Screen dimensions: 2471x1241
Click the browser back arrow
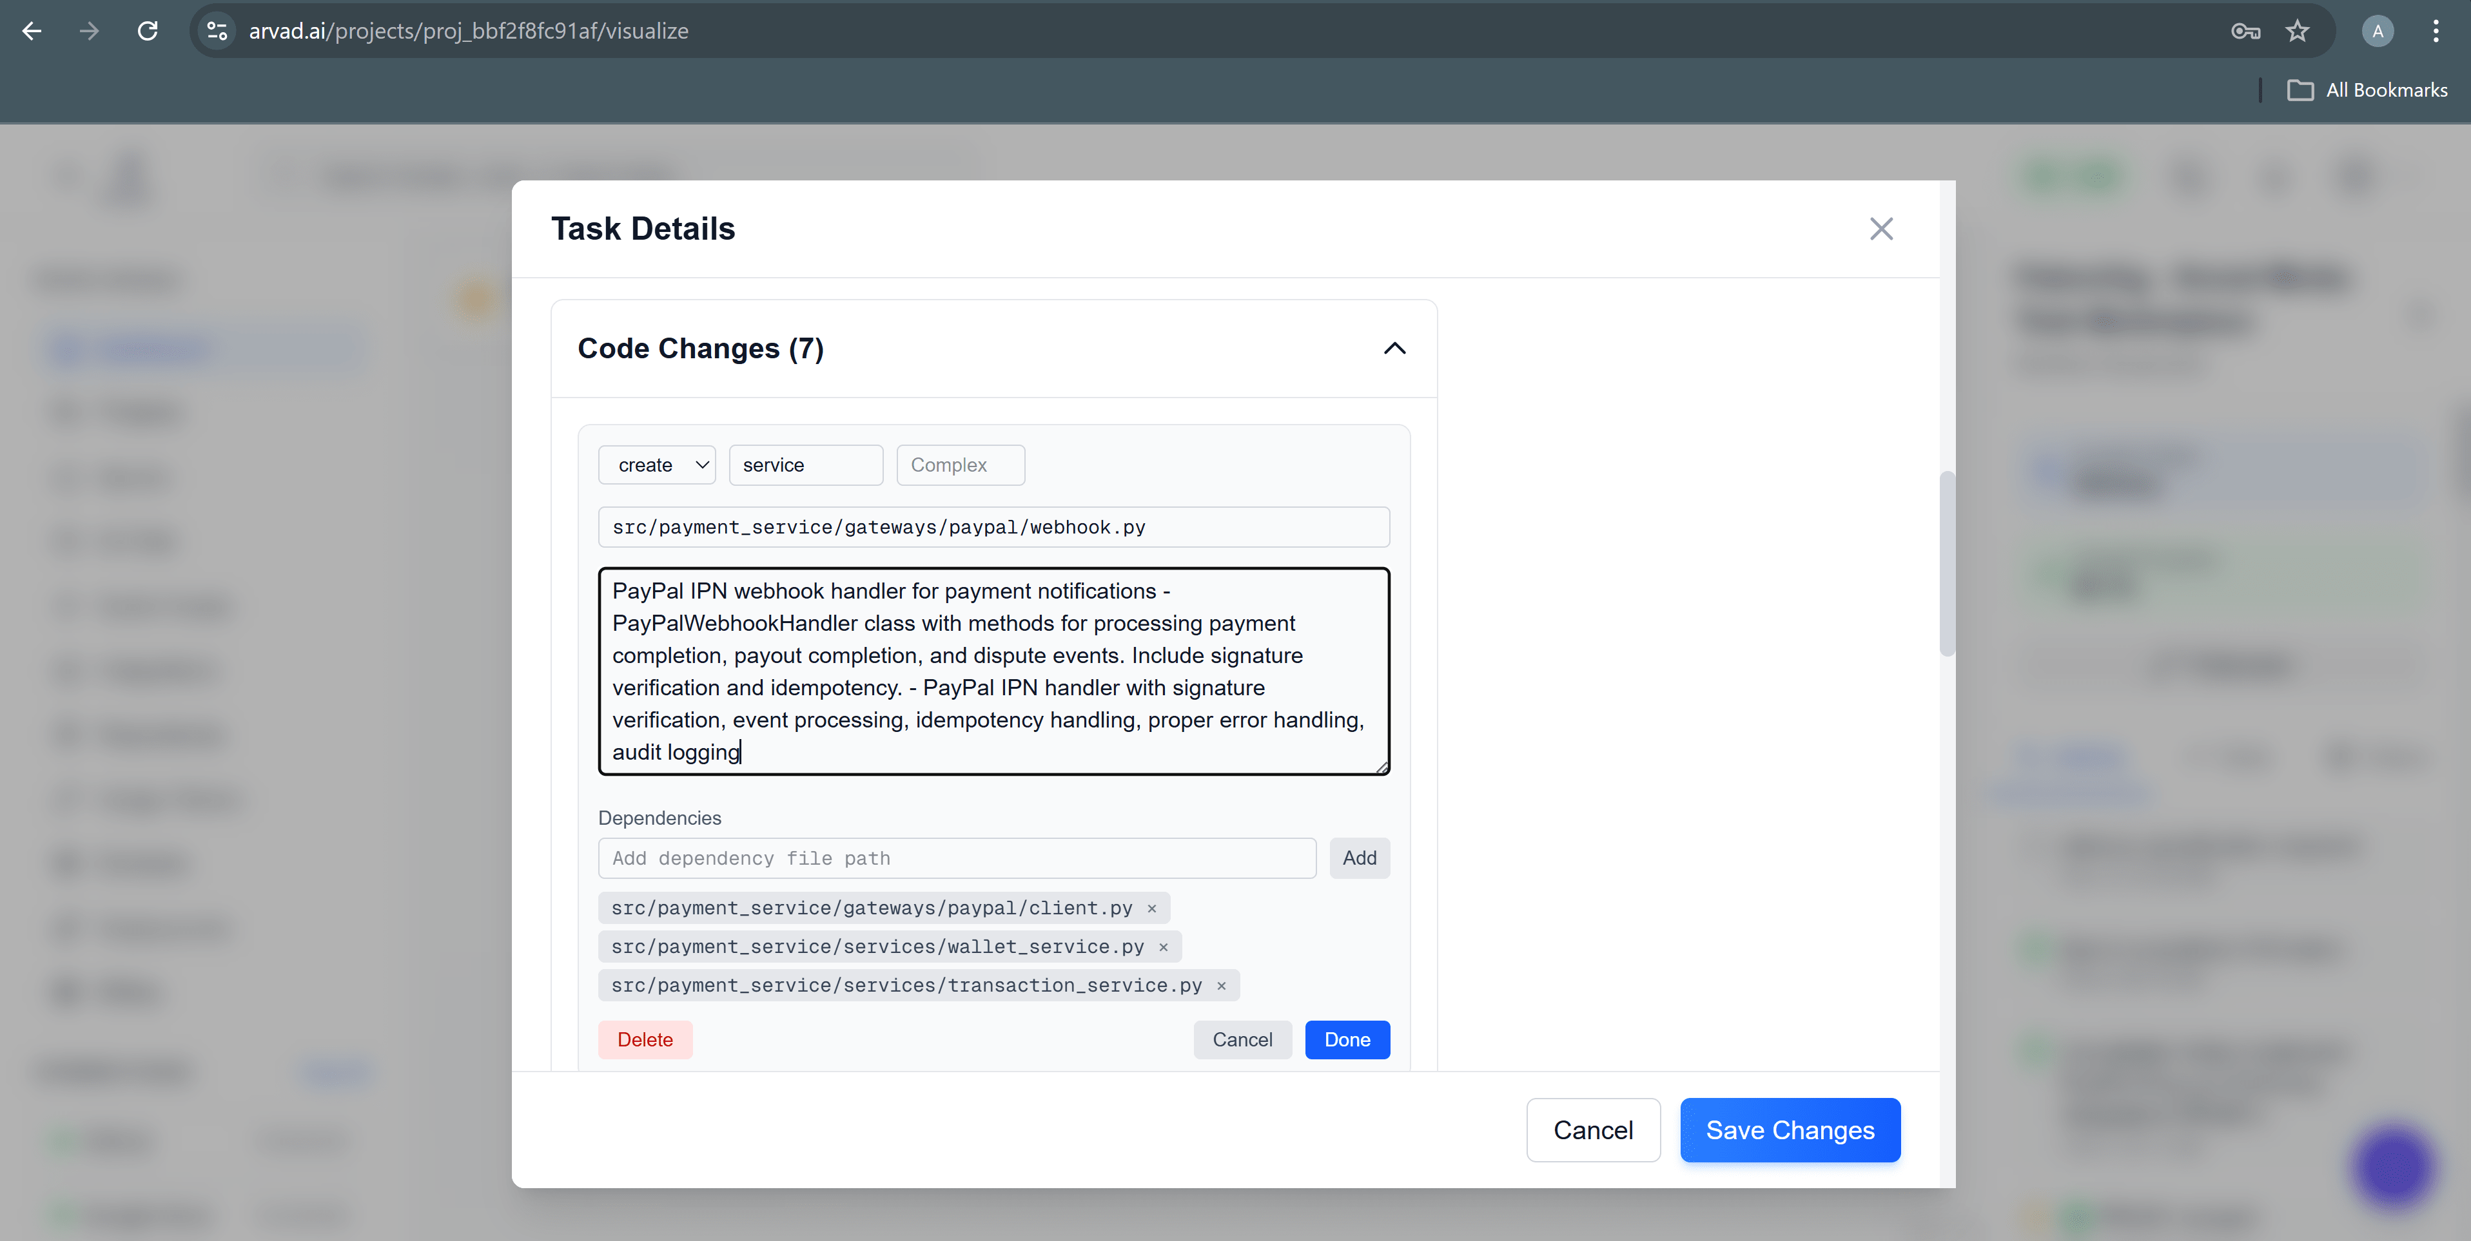tap(32, 31)
